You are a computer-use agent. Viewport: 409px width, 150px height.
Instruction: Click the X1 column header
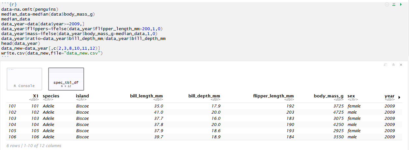pyautogui.click(x=36, y=96)
